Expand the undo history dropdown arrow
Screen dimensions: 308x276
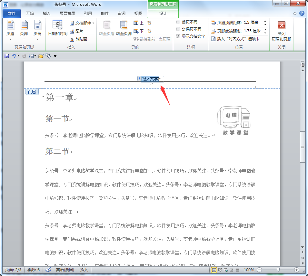tap(18, 56)
